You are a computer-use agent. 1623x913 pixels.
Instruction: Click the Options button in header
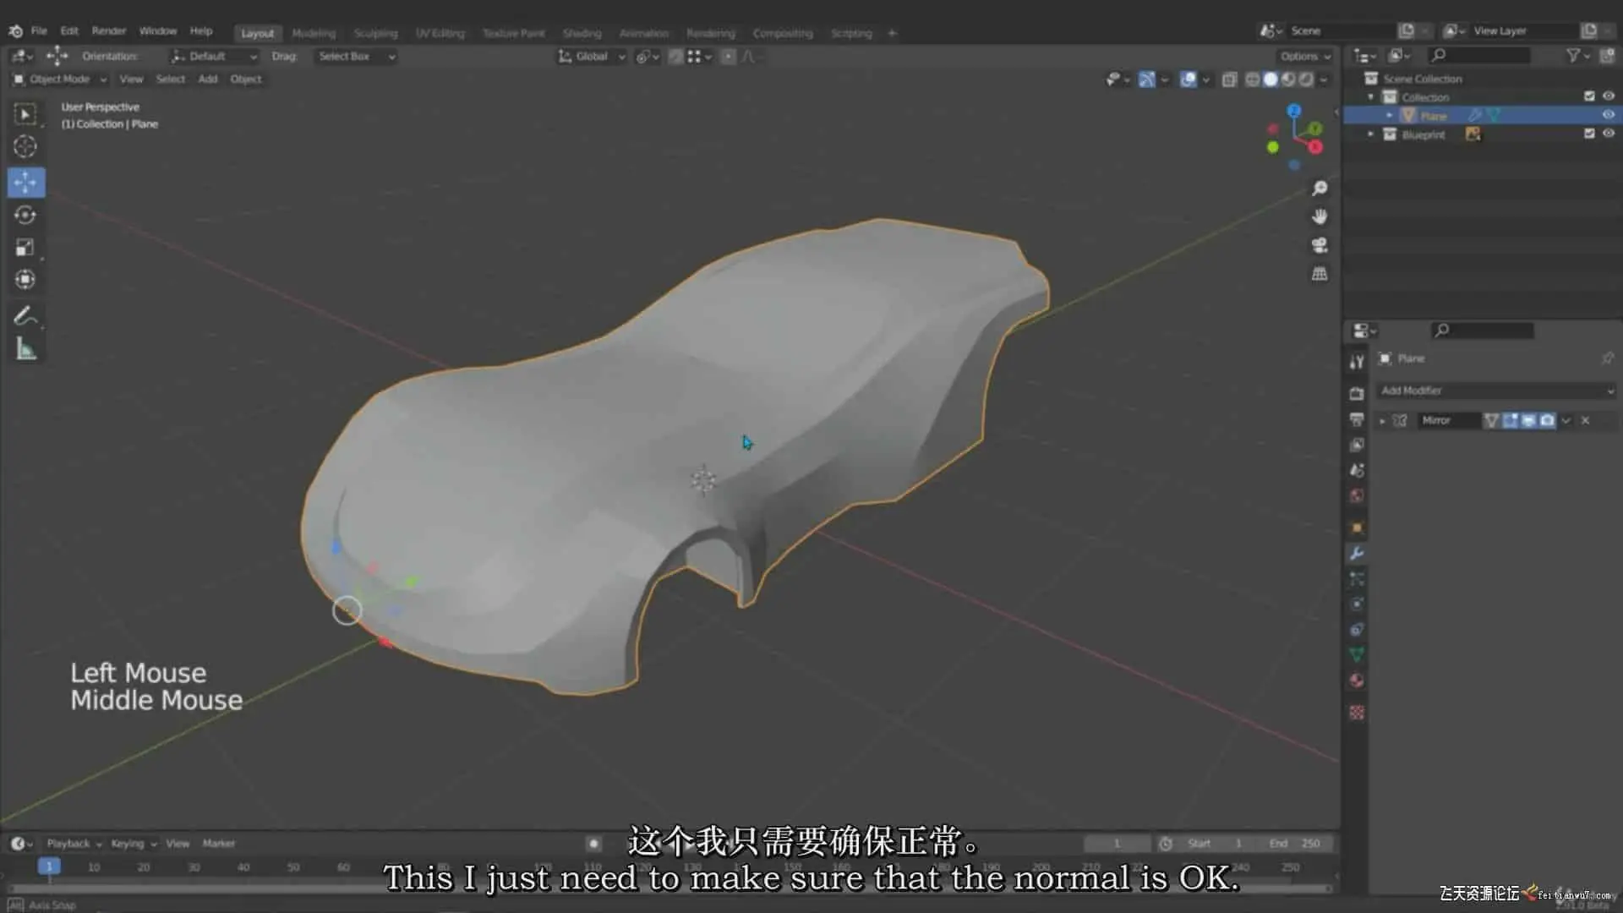point(1304,57)
